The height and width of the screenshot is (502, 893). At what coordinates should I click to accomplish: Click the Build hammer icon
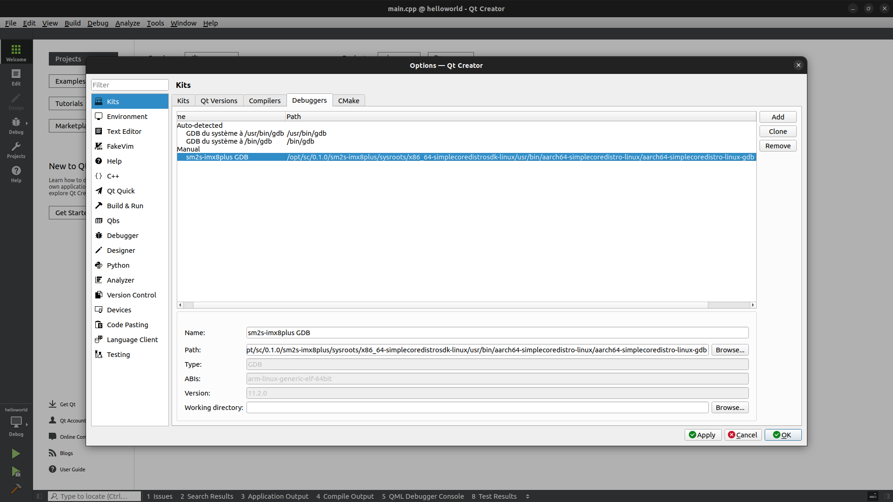tap(16, 489)
